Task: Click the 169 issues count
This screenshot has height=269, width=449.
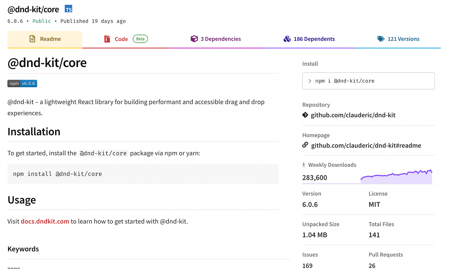Action: coord(307,265)
